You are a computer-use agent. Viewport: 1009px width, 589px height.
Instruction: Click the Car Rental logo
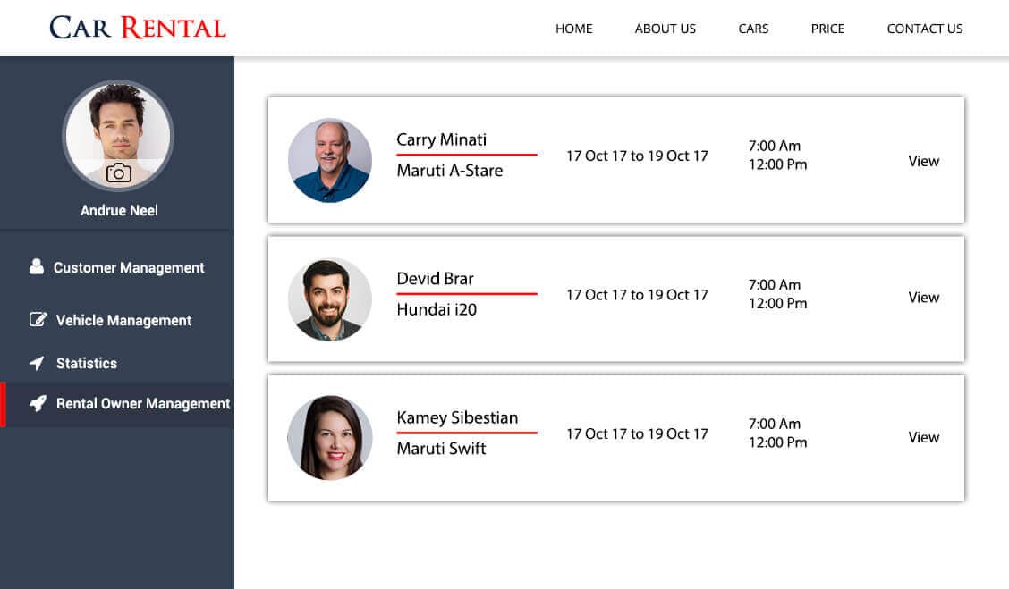click(x=138, y=28)
